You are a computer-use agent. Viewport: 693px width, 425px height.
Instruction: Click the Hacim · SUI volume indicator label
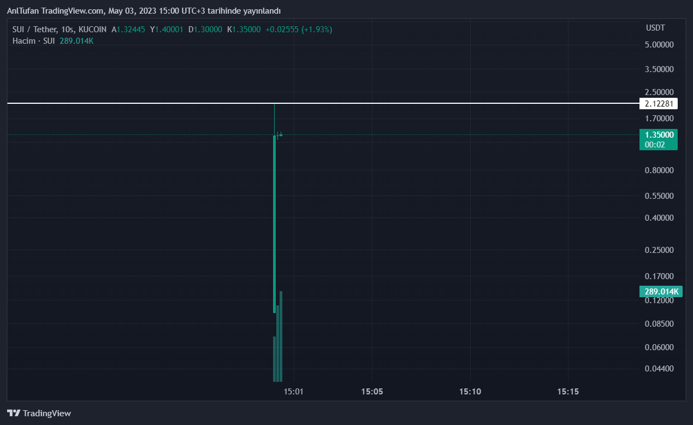33,41
